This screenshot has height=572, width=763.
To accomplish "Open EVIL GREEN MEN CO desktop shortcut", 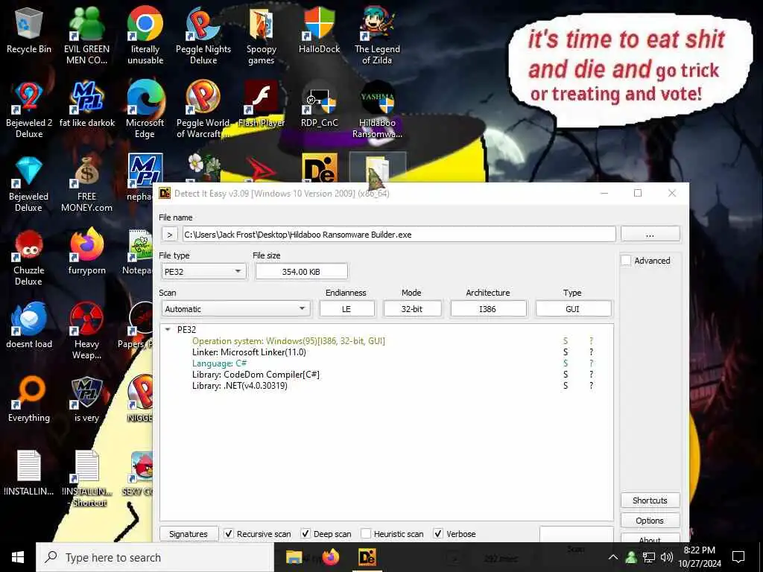I will (86, 35).
